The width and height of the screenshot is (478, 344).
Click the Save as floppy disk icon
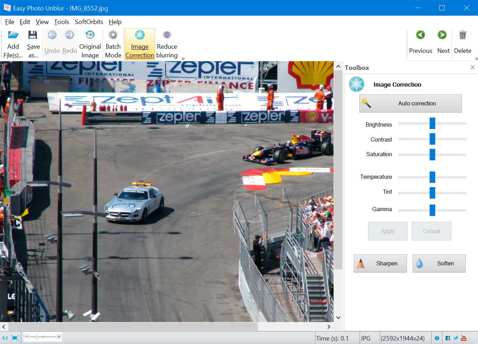pos(33,35)
